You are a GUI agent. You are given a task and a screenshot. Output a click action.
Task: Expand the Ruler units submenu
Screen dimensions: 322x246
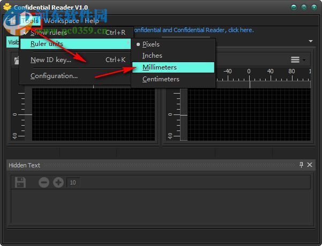tap(76, 44)
